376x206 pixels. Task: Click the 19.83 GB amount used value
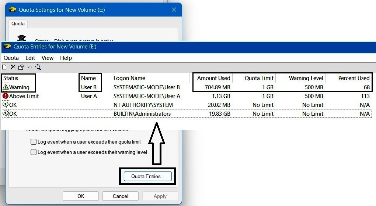coord(220,114)
